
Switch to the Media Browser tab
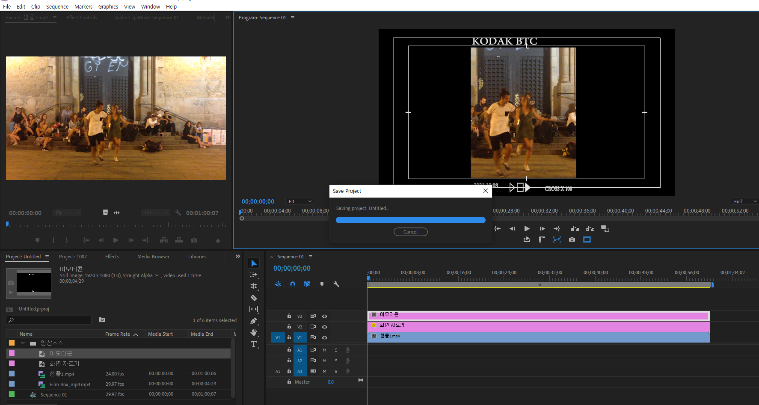tap(153, 257)
